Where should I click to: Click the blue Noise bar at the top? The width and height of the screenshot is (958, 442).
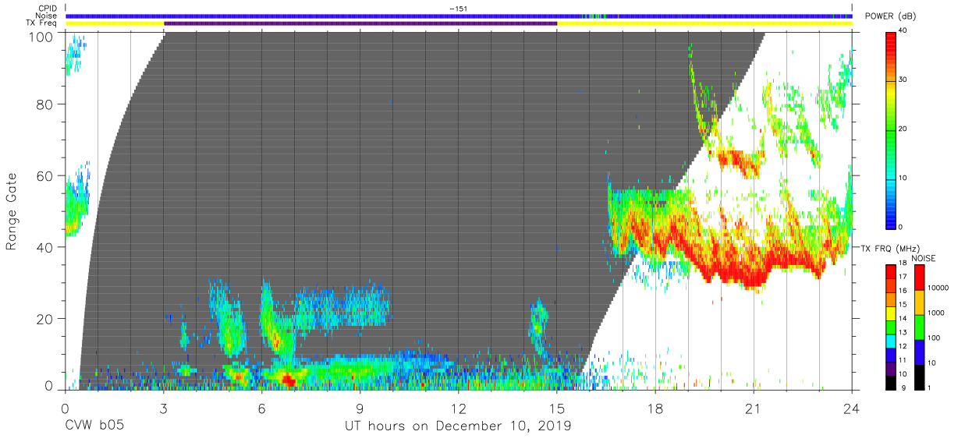pos(459,16)
